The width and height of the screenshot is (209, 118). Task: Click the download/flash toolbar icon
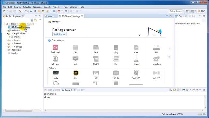pos(59,11)
